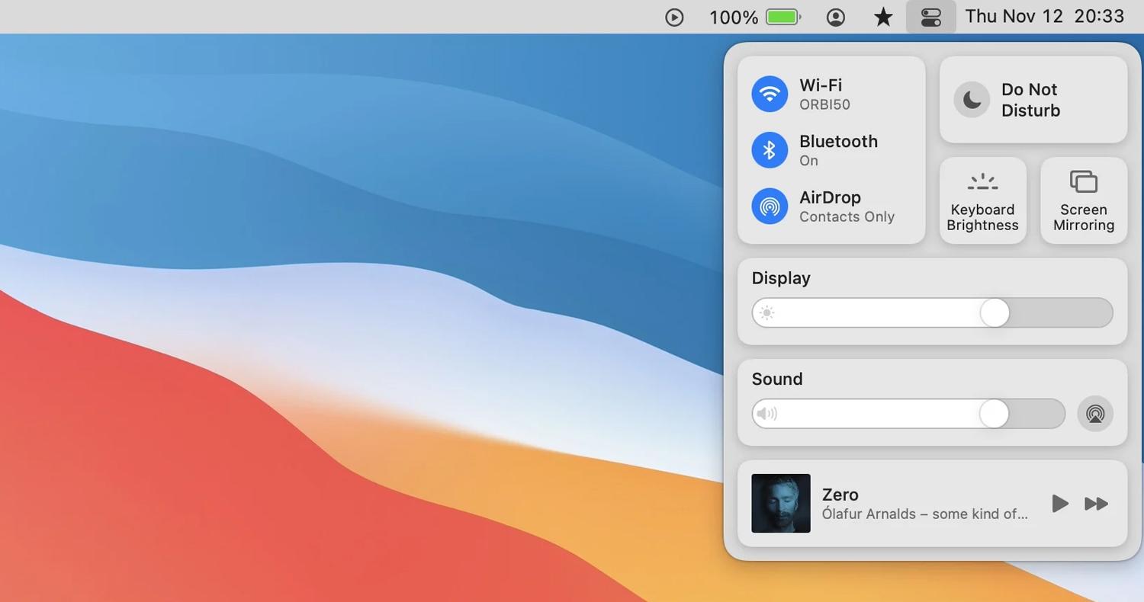Open Screen Mirroring options
The image size is (1144, 602).
pyautogui.click(x=1084, y=201)
